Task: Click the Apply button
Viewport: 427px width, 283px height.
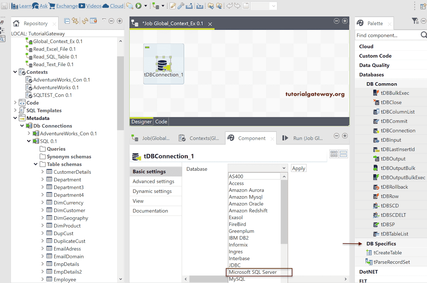Action: pos(298,168)
